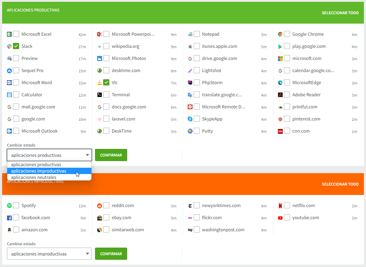The width and height of the screenshot is (366, 267).
Task: Confirm status change for unproductive apps
Action: coord(111,254)
